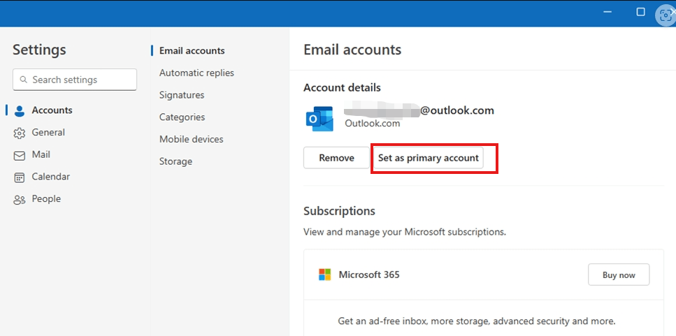Image resolution: width=676 pixels, height=336 pixels.
Task: Maximize the settings window
Action: click(640, 12)
